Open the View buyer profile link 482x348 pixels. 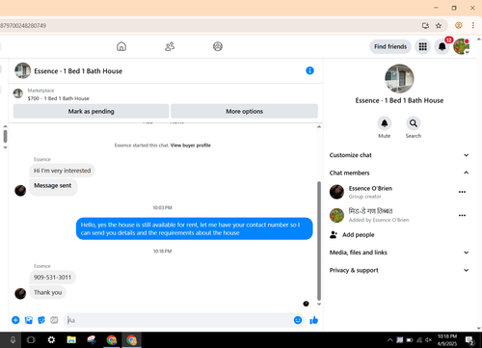(191, 146)
